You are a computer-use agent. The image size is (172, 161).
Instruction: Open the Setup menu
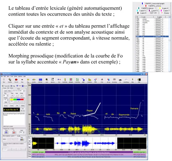click(x=16, y=76)
